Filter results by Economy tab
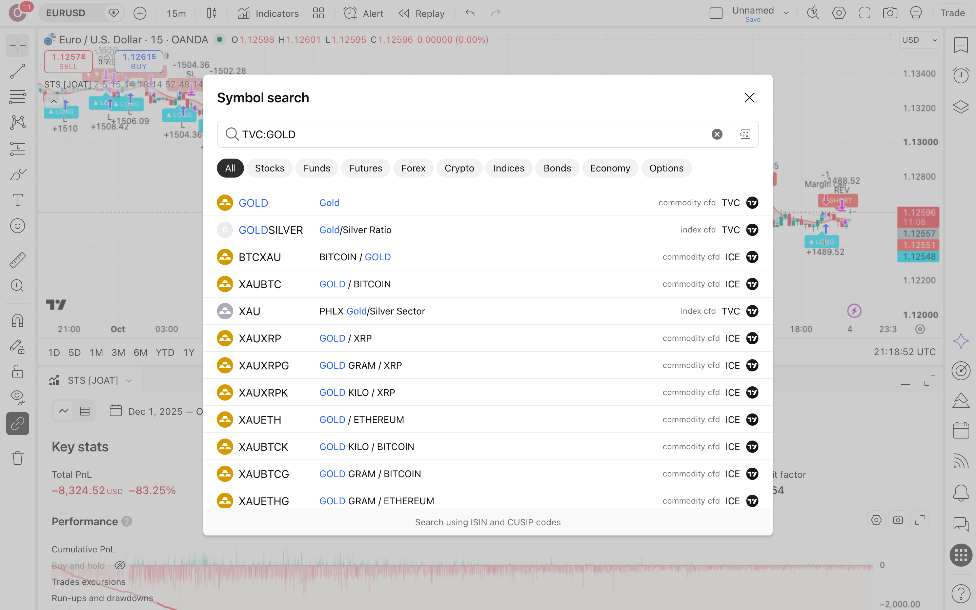This screenshot has height=610, width=976. (610, 168)
